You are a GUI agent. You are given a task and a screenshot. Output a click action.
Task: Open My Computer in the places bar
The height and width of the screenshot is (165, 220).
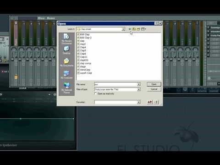[x=66, y=75]
